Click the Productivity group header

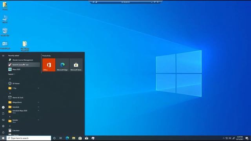pyautogui.click(x=46, y=56)
